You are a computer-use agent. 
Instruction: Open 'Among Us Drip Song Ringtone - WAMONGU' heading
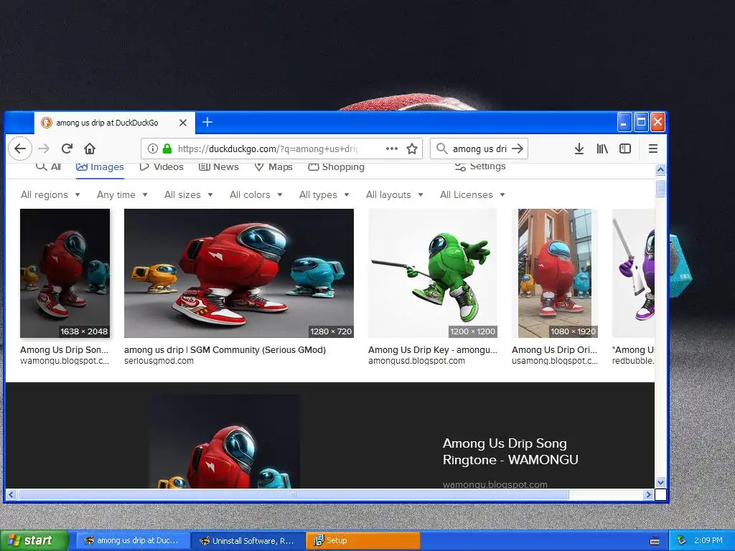(510, 452)
